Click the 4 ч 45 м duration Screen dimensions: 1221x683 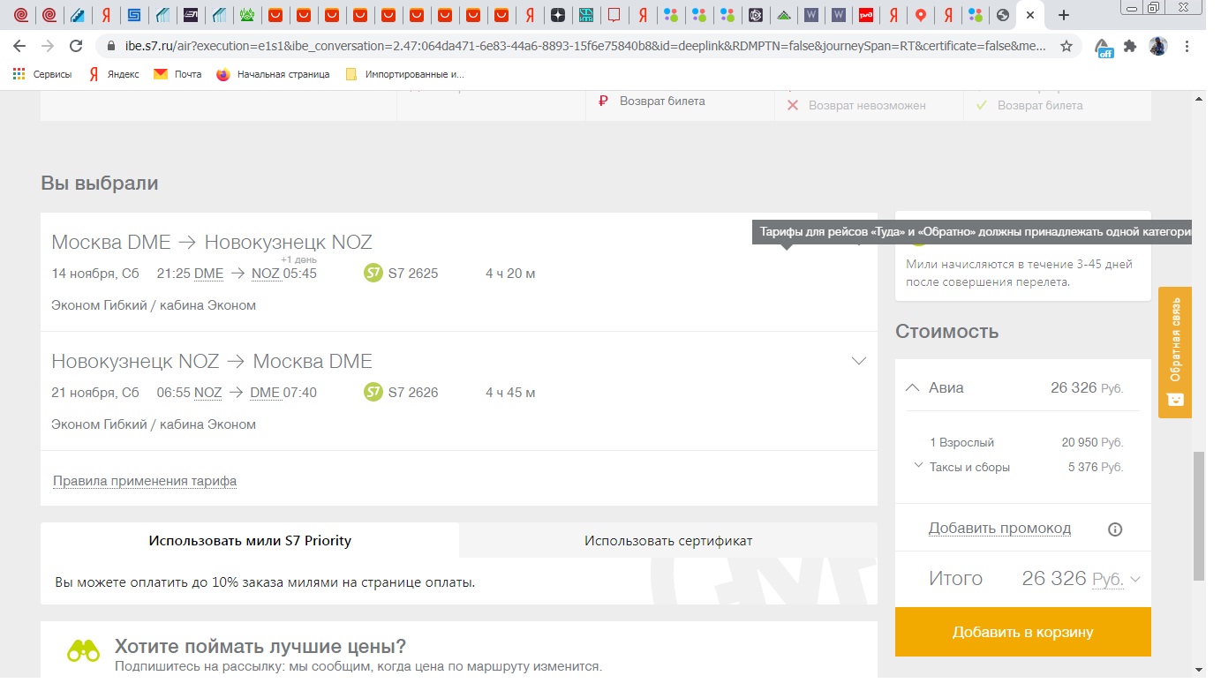click(510, 393)
